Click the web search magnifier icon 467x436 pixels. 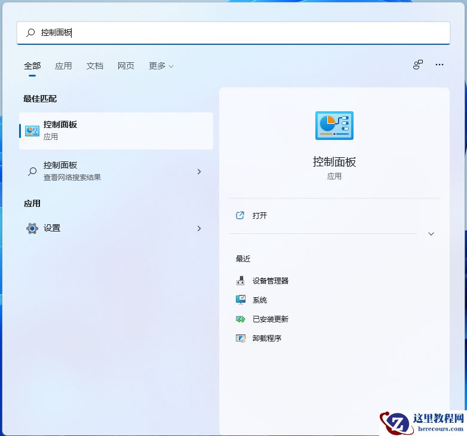click(x=32, y=172)
